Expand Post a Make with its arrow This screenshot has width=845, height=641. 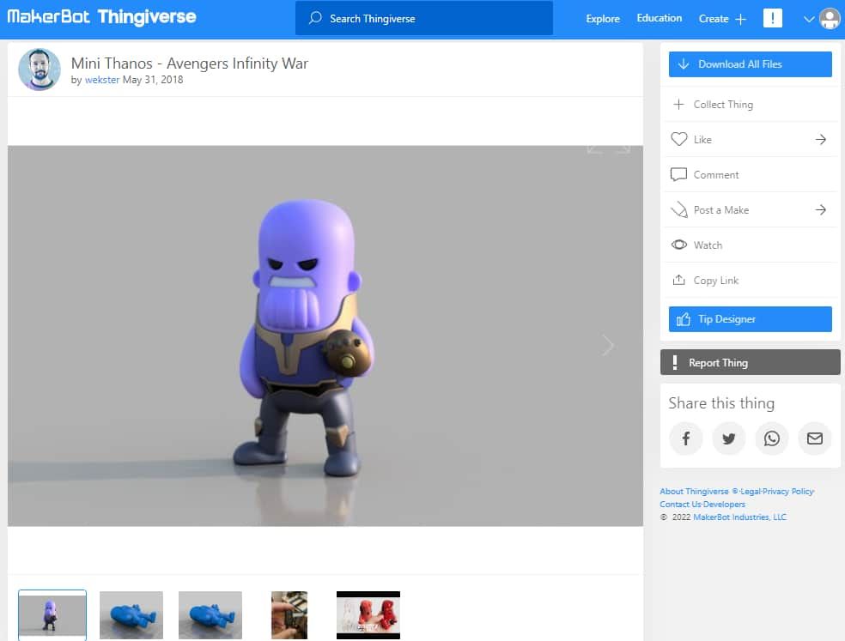click(x=822, y=209)
